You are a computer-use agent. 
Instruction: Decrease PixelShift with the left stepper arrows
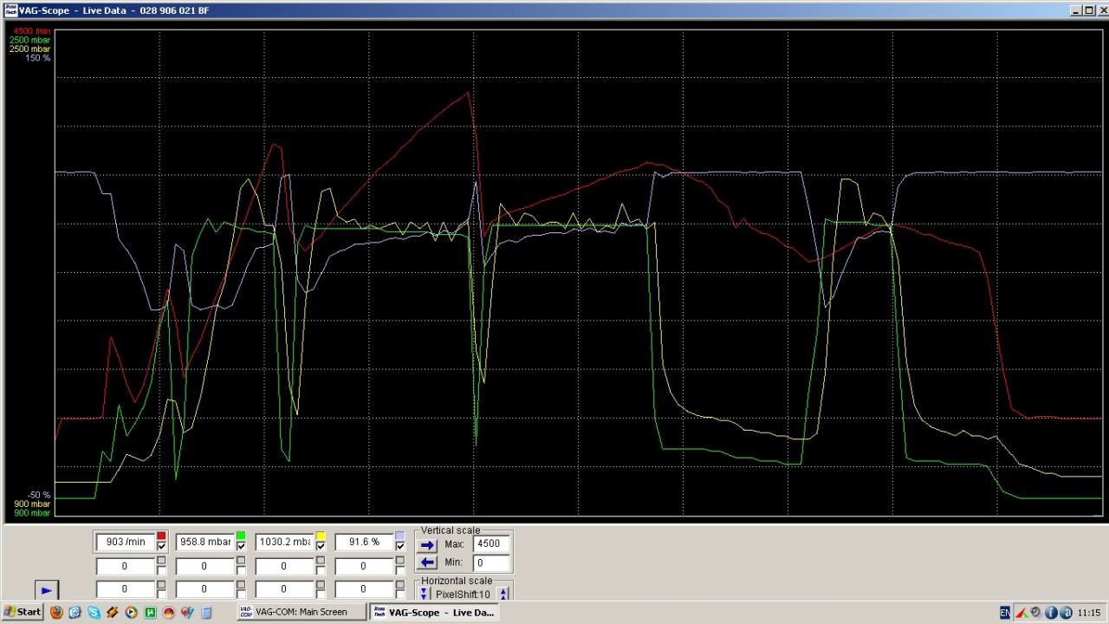click(424, 595)
